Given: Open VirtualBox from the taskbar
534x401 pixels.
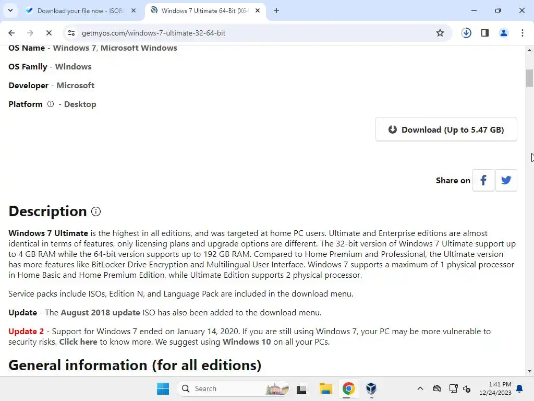Looking at the screenshot, I should click(x=371, y=388).
